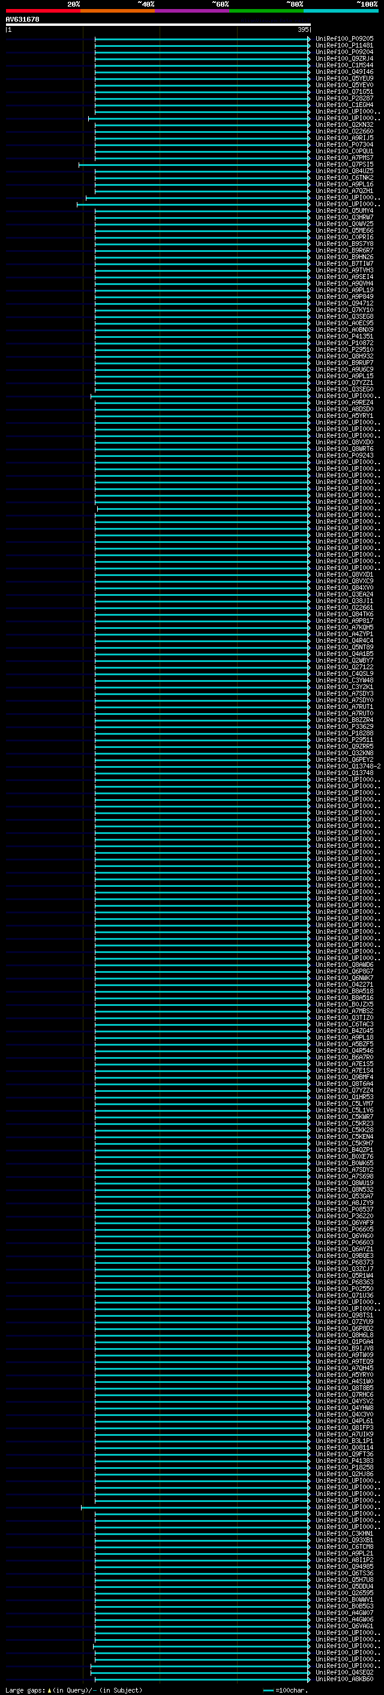The height and width of the screenshot is (1695, 384).
Task: Select the query name AV631678
Action: click(x=22, y=20)
